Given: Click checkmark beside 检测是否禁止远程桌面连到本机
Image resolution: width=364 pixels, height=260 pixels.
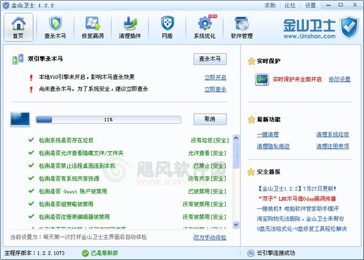Looking at the screenshot, I should click(x=31, y=165).
